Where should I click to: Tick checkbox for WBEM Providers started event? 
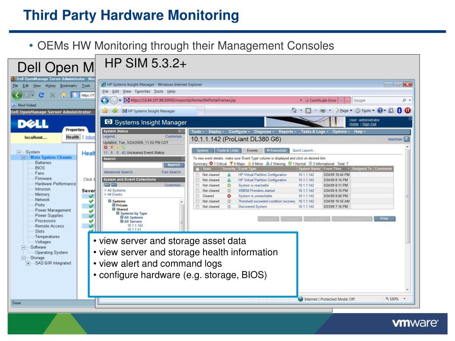[x=197, y=191]
